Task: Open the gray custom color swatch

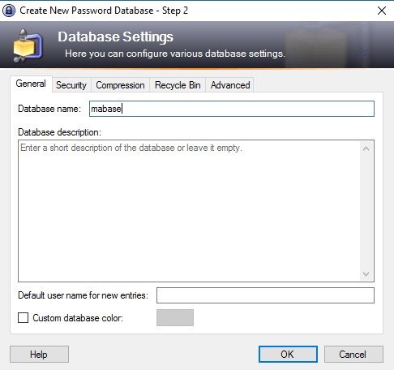Action: (175, 317)
